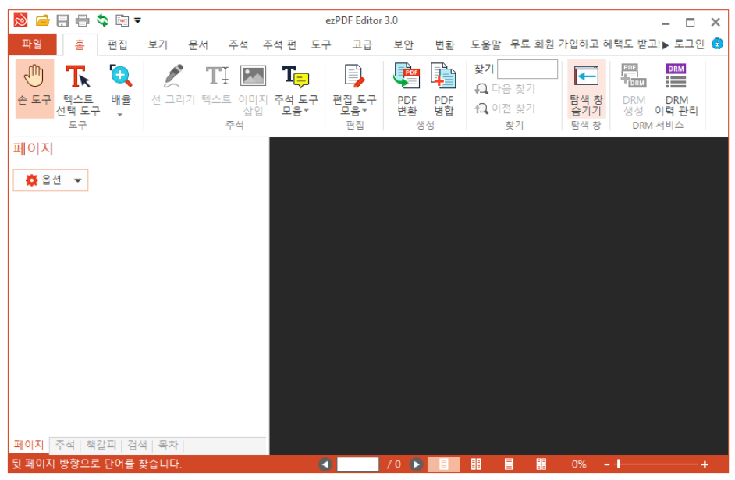
Task: Click the save disk icon
Action: (62, 20)
